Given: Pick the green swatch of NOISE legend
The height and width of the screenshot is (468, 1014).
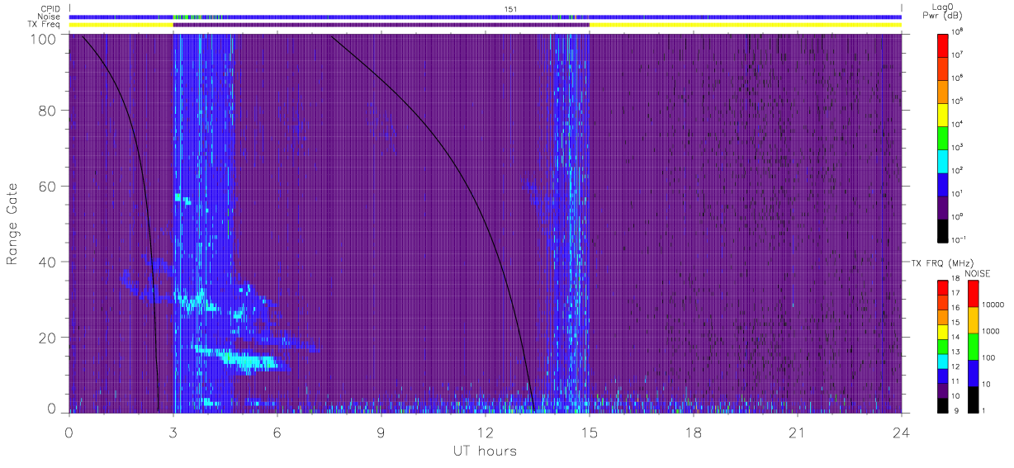Looking at the screenshot, I should click(973, 345).
